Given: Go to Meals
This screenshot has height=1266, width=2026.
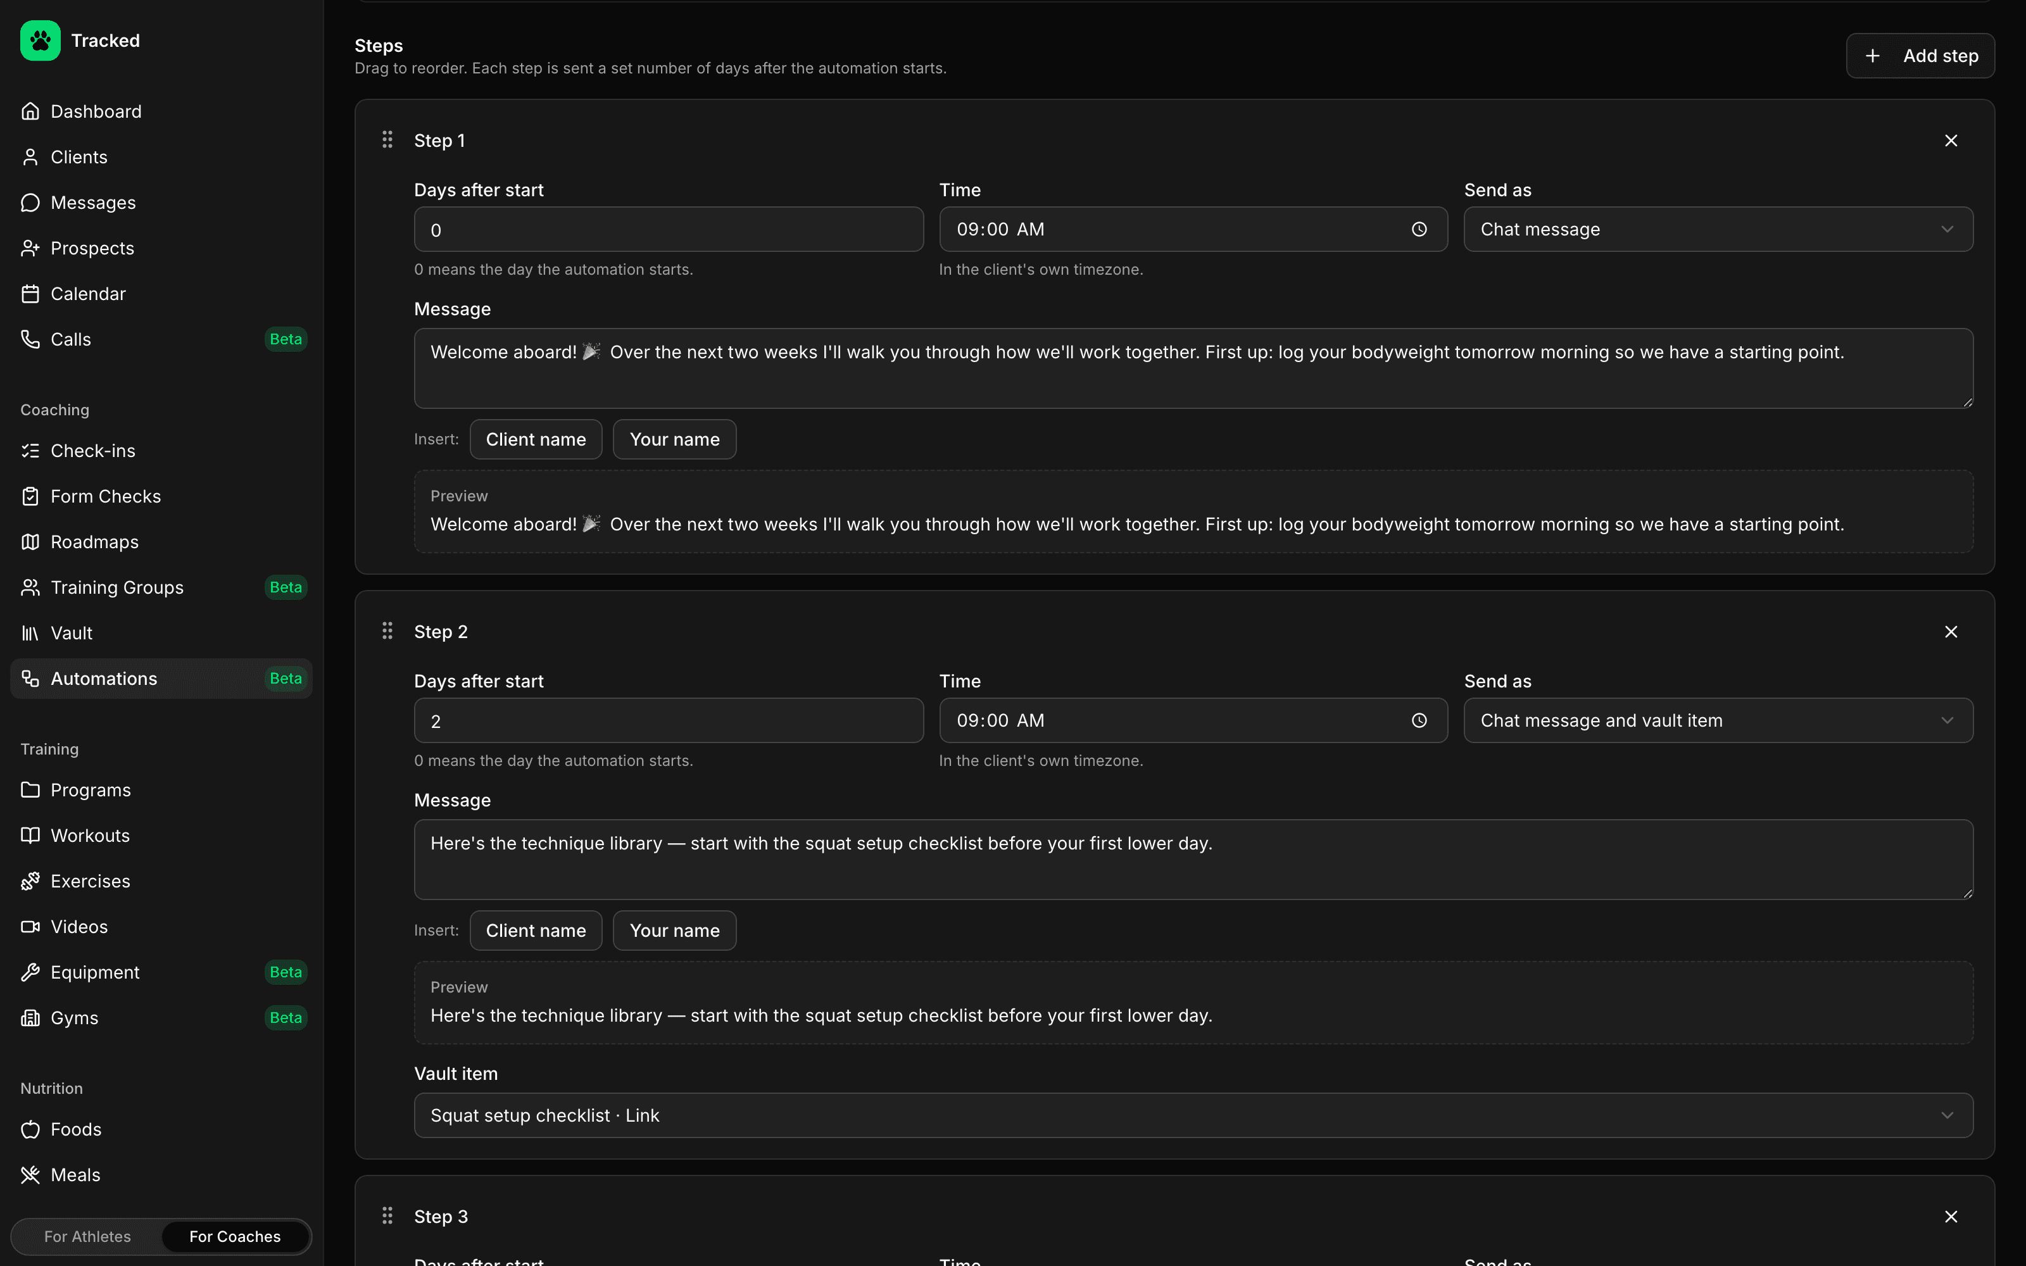Looking at the screenshot, I should pos(161,1175).
